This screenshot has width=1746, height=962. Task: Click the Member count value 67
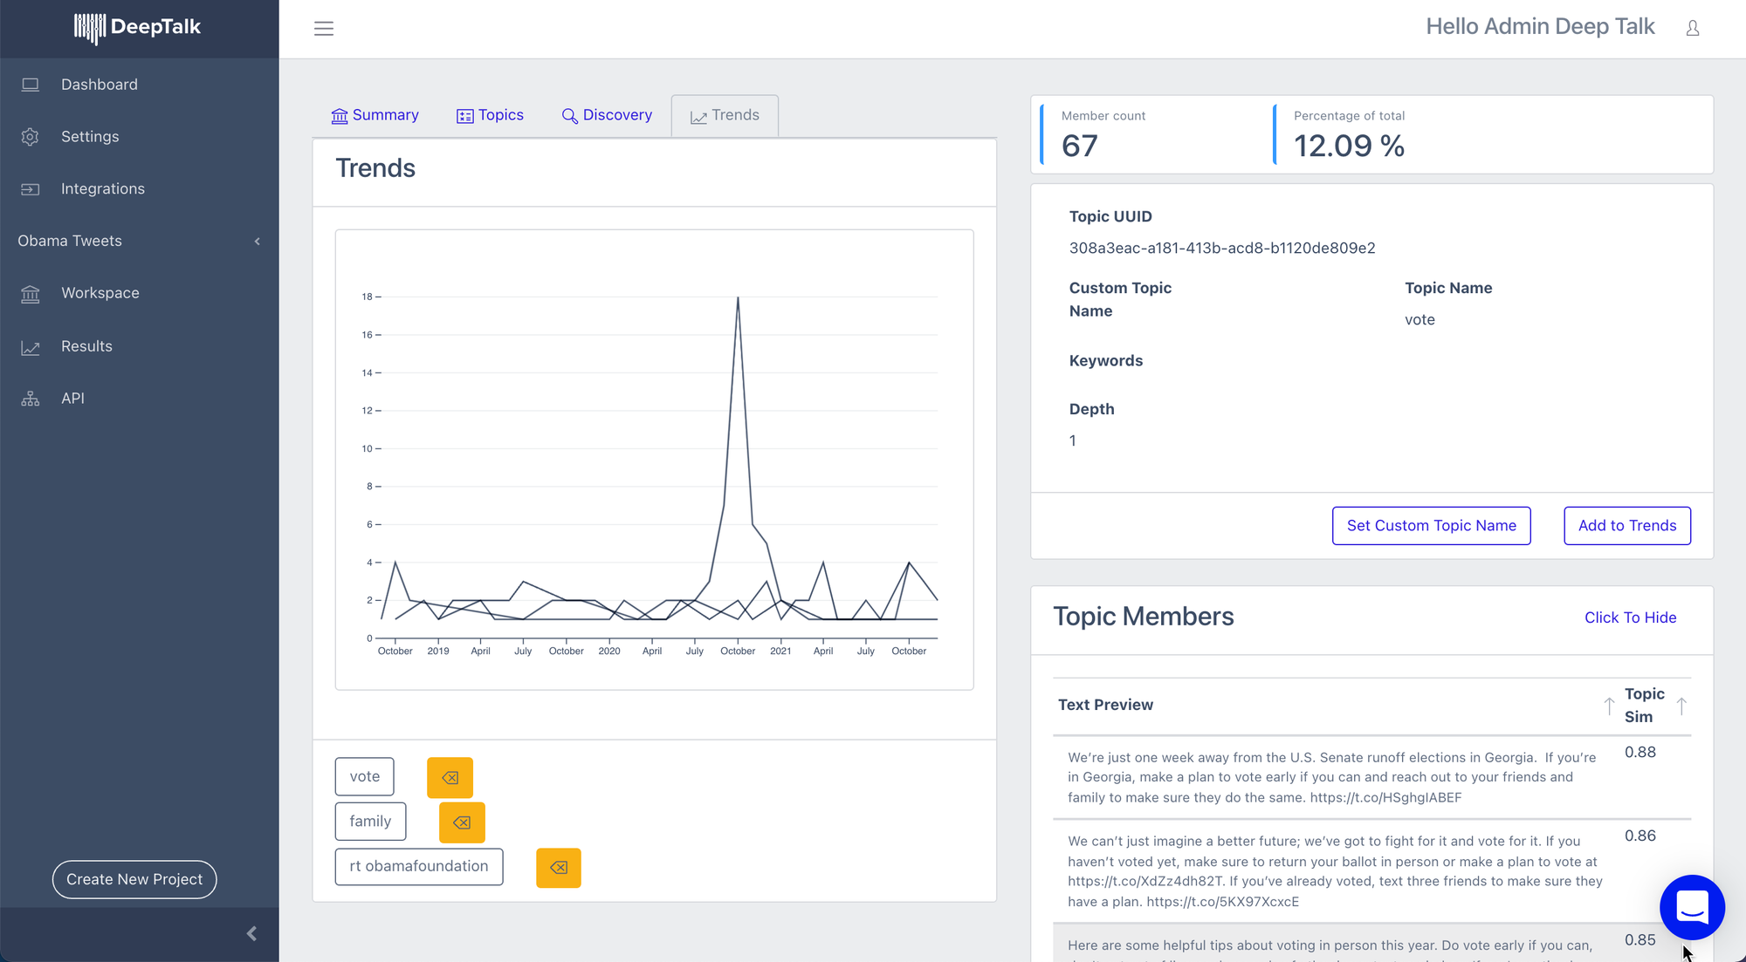click(x=1080, y=146)
